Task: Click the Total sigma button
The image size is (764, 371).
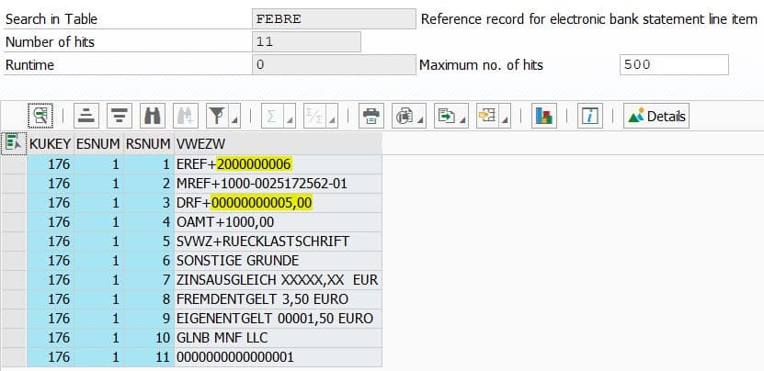Action: (x=279, y=116)
